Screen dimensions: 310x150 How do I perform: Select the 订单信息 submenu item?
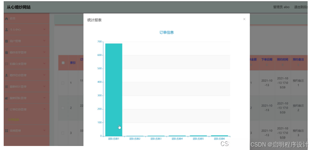13,120
